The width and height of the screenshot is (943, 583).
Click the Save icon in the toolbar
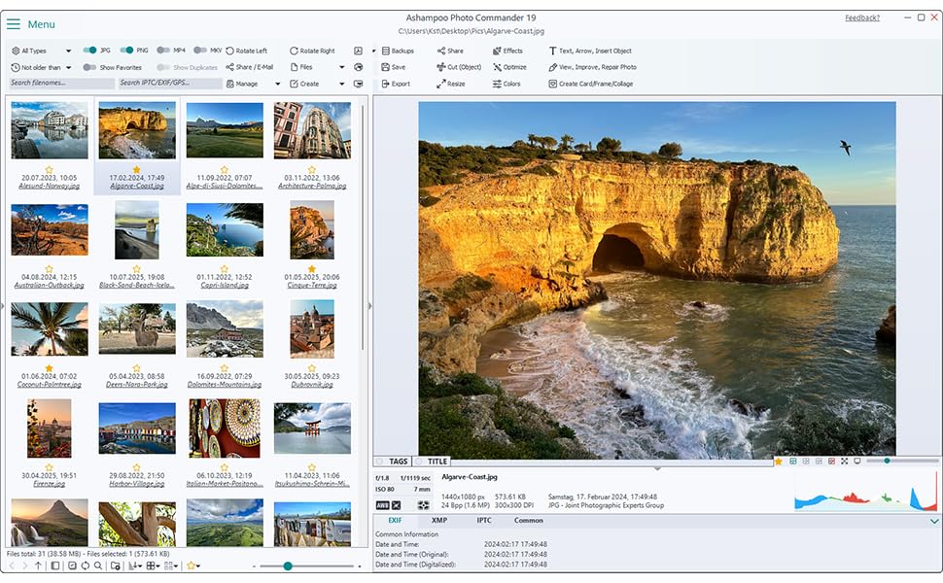[x=386, y=67]
